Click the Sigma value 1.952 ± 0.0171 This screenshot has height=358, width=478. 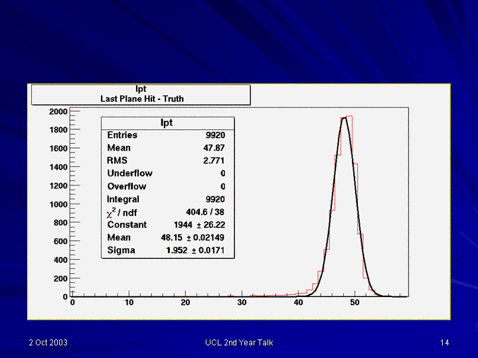point(195,250)
